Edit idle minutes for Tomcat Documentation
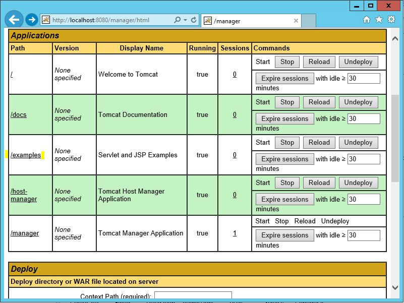Viewport: 404px width, 303px height. [x=364, y=119]
